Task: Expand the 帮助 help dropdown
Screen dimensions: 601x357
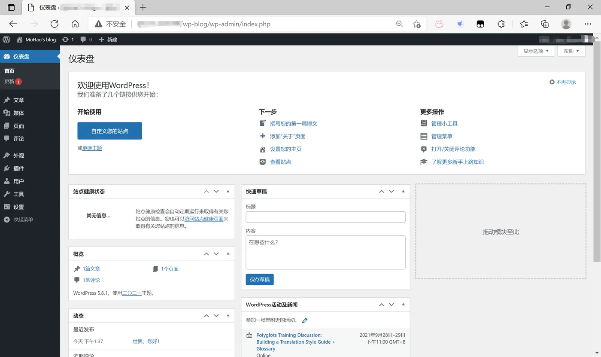Action: point(571,51)
